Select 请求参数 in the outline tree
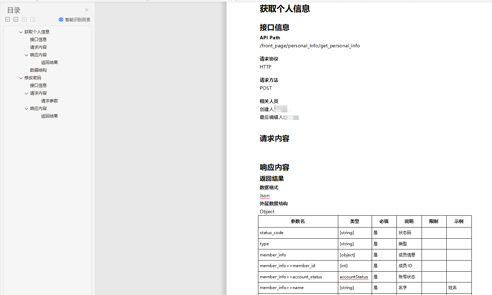492x295 pixels. tap(50, 101)
